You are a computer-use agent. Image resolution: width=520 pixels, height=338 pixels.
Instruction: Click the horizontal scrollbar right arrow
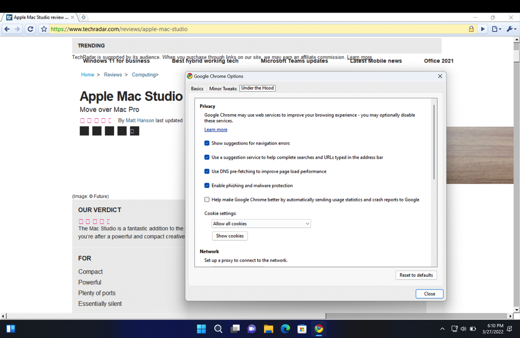tap(511, 316)
